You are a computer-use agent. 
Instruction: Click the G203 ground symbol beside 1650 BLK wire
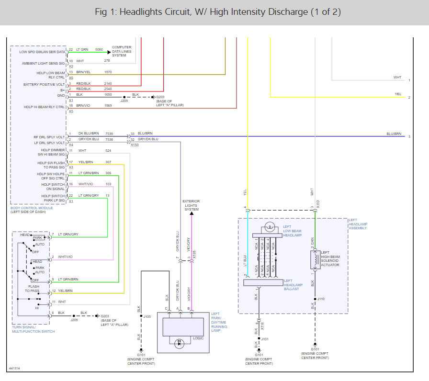pos(154,97)
